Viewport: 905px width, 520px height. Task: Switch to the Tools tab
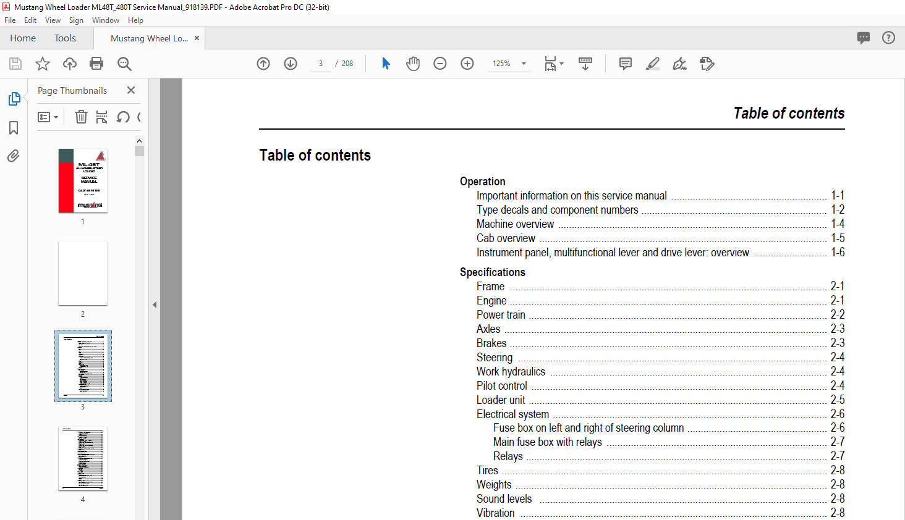point(65,38)
